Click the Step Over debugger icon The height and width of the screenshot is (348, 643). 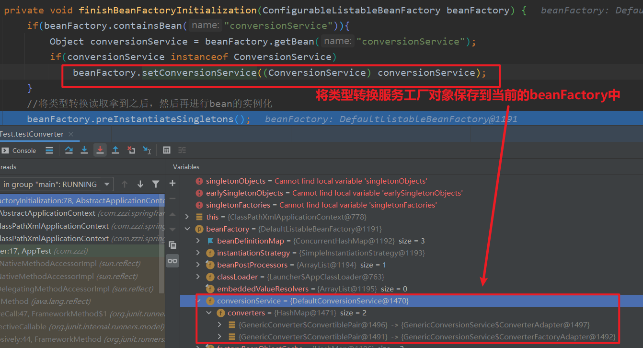pyautogui.click(x=69, y=150)
